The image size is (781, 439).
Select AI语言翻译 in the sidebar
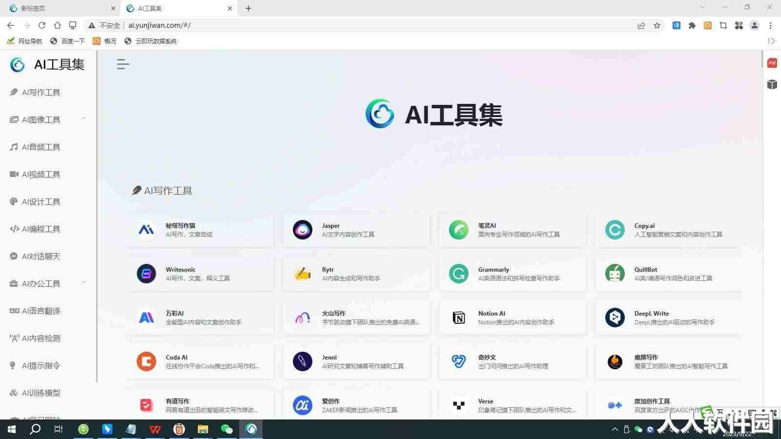(41, 311)
